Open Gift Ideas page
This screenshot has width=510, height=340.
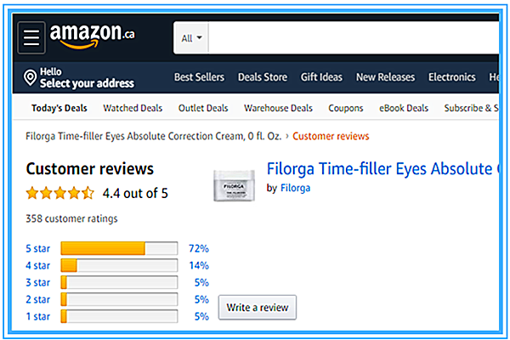click(x=321, y=77)
